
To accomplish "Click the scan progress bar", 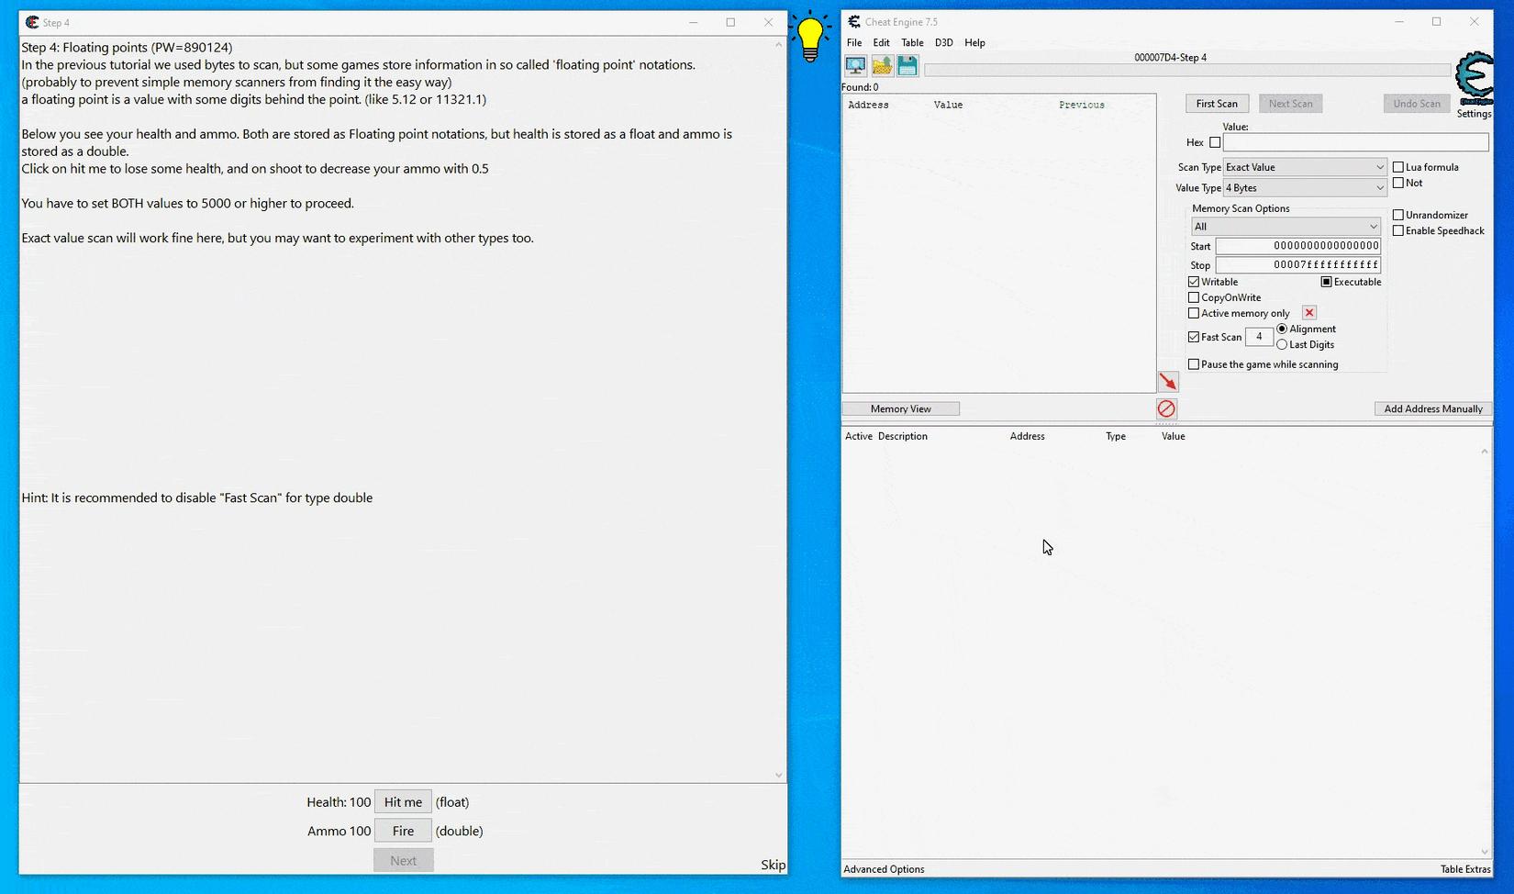I will 1187,70.
